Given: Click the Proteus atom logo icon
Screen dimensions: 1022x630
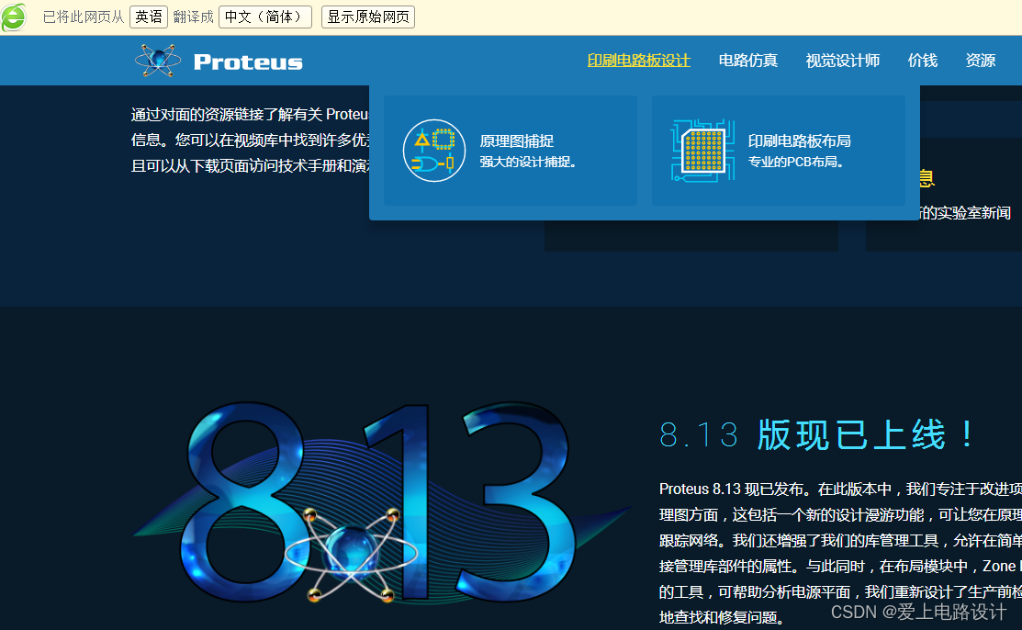Looking at the screenshot, I should tap(158, 61).
